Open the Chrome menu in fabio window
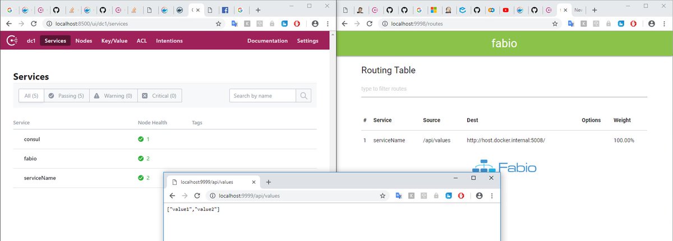Viewport: 673px width, 241px height. click(x=663, y=24)
